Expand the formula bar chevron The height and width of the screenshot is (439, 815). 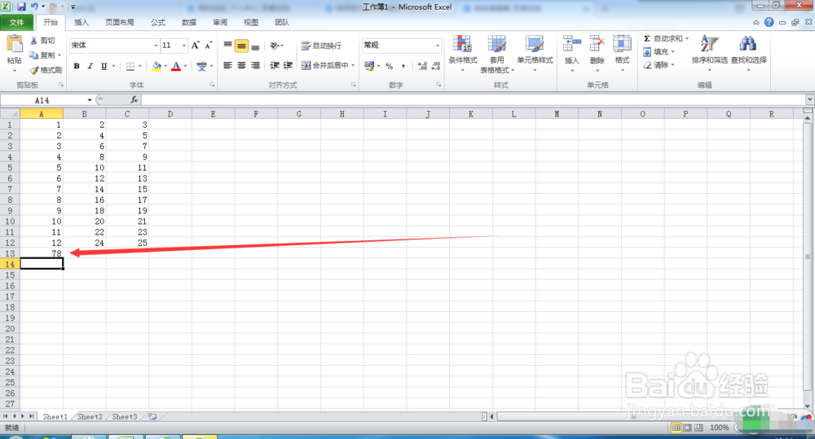[x=810, y=99]
